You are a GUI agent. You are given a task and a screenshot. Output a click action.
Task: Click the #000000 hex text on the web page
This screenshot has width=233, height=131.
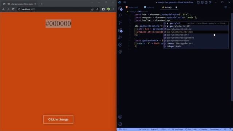(x=58, y=23)
